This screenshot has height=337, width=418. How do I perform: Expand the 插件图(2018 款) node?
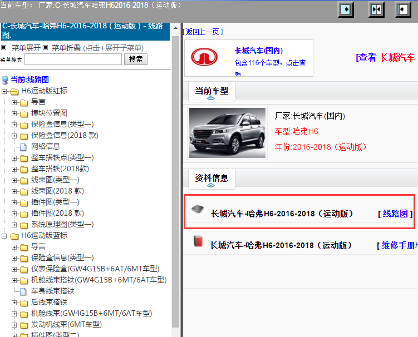click(14, 214)
